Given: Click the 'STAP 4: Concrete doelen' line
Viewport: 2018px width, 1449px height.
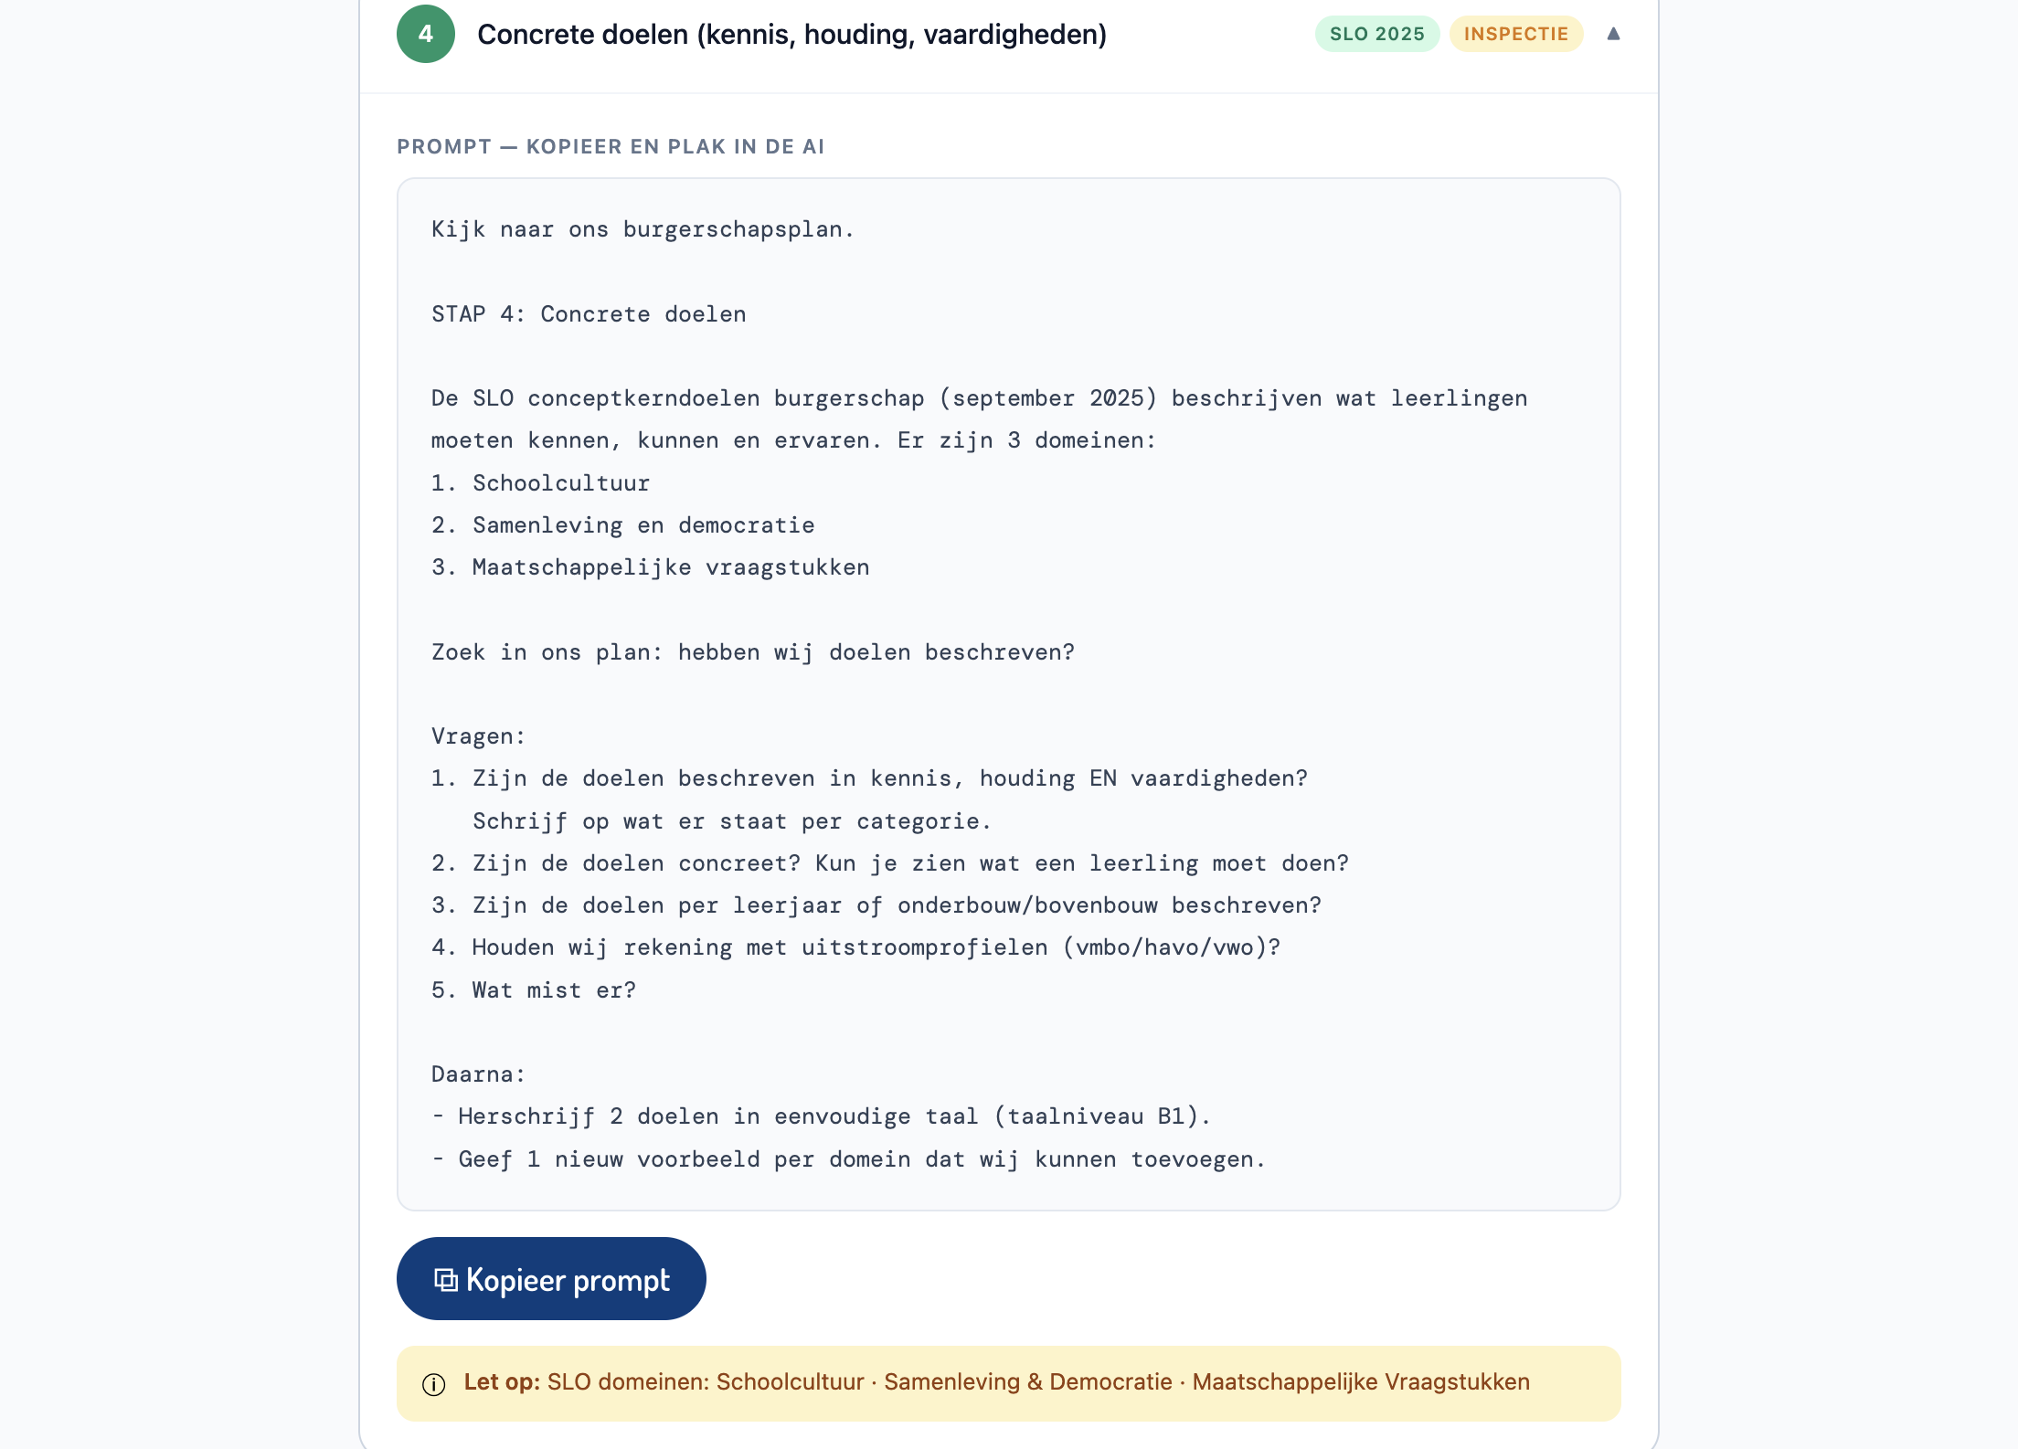Looking at the screenshot, I should tap(589, 314).
